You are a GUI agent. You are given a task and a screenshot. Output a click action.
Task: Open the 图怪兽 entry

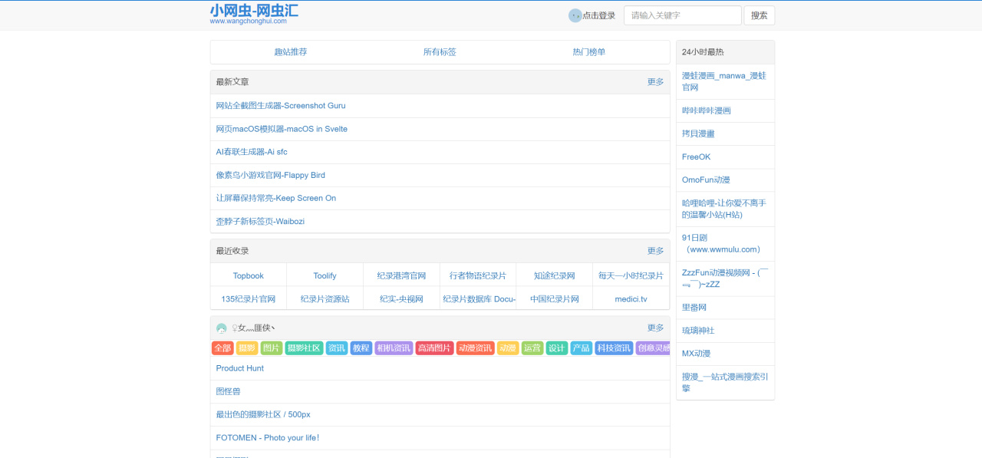pos(228,391)
